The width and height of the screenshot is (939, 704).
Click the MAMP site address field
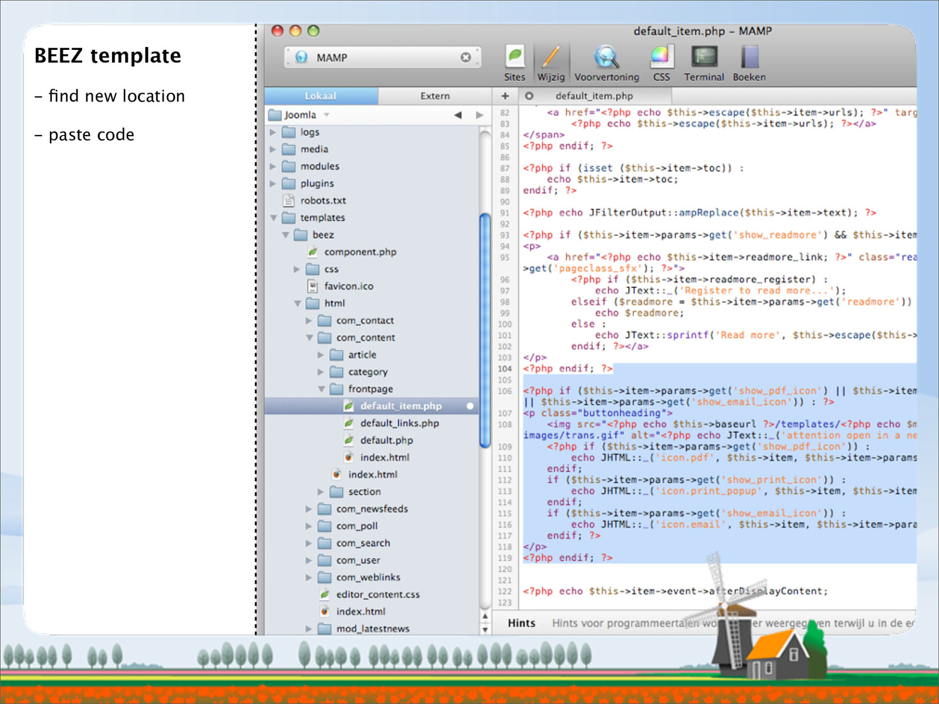(383, 57)
